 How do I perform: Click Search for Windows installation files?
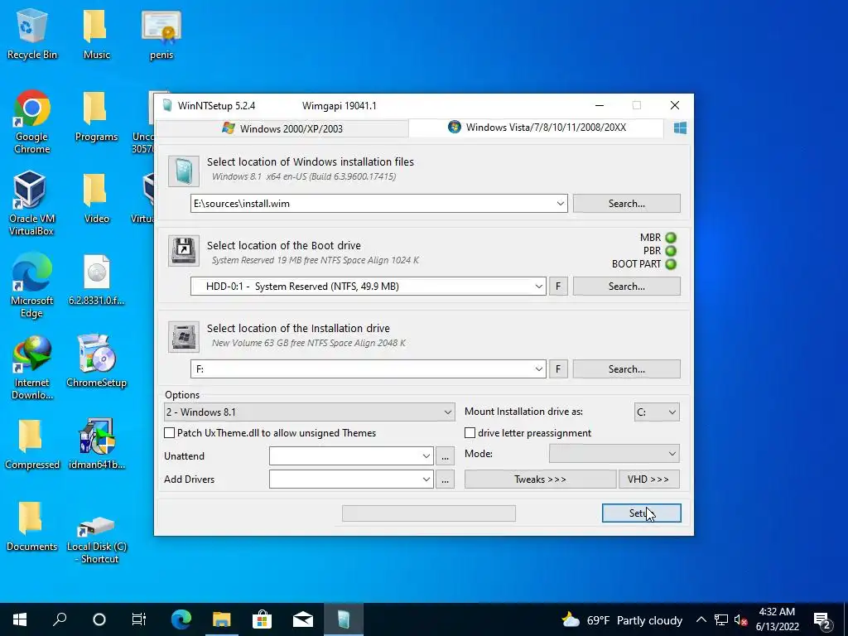pos(626,204)
